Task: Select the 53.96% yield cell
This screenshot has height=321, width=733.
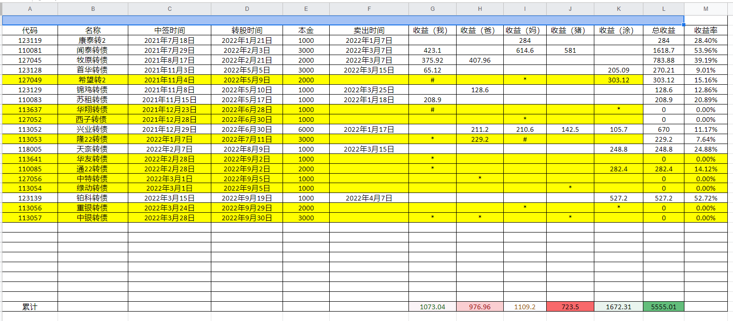Action: 706,50
